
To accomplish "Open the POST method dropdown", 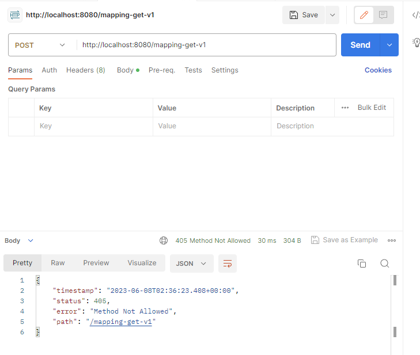I will point(40,45).
